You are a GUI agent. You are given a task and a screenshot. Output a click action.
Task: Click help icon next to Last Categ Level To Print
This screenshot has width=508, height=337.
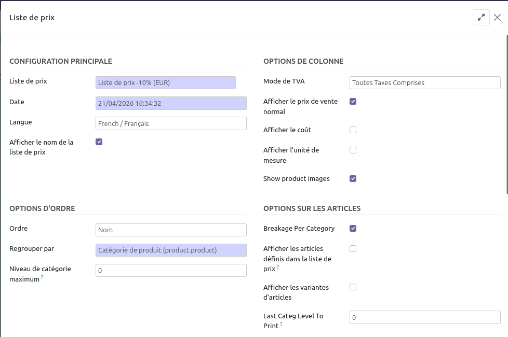(281, 324)
